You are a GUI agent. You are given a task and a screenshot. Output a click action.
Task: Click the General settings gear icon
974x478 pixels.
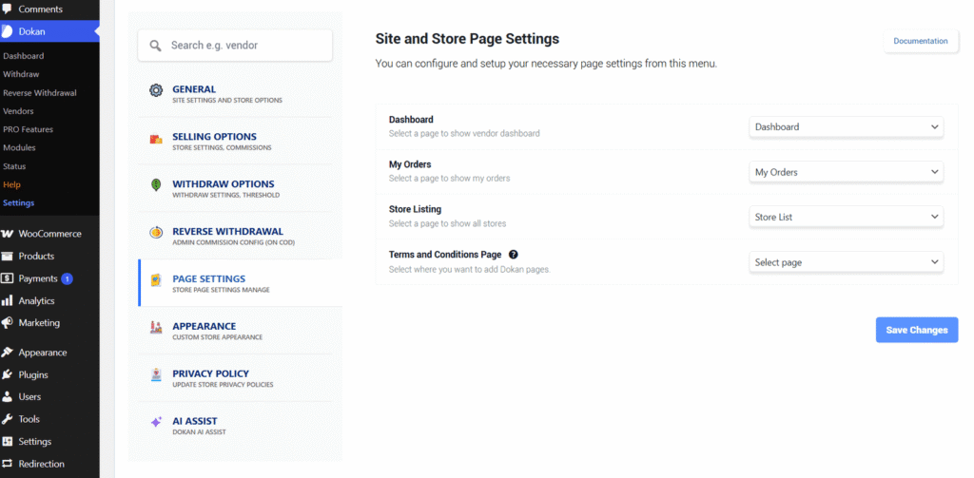click(x=156, y=90)
